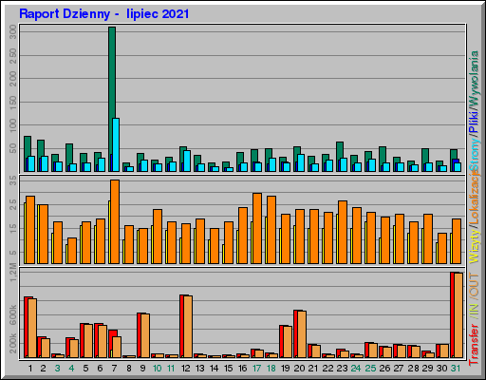Click day label '13' on x-axis
The height and width of the screenshot is (380, 486).
click(x=199, y=369)
